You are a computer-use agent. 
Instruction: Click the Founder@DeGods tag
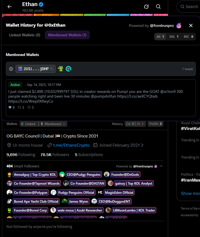coord(125,175)
